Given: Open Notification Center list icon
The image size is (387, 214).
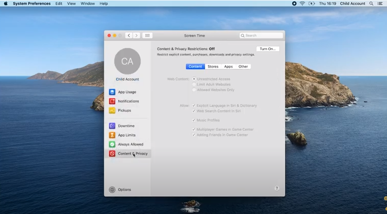Looking at the screenshot, I should tap(380, 4).
